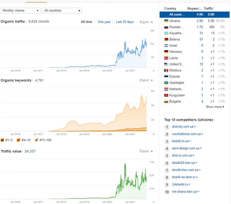Open the All countries dropdown

click(62, 11)
